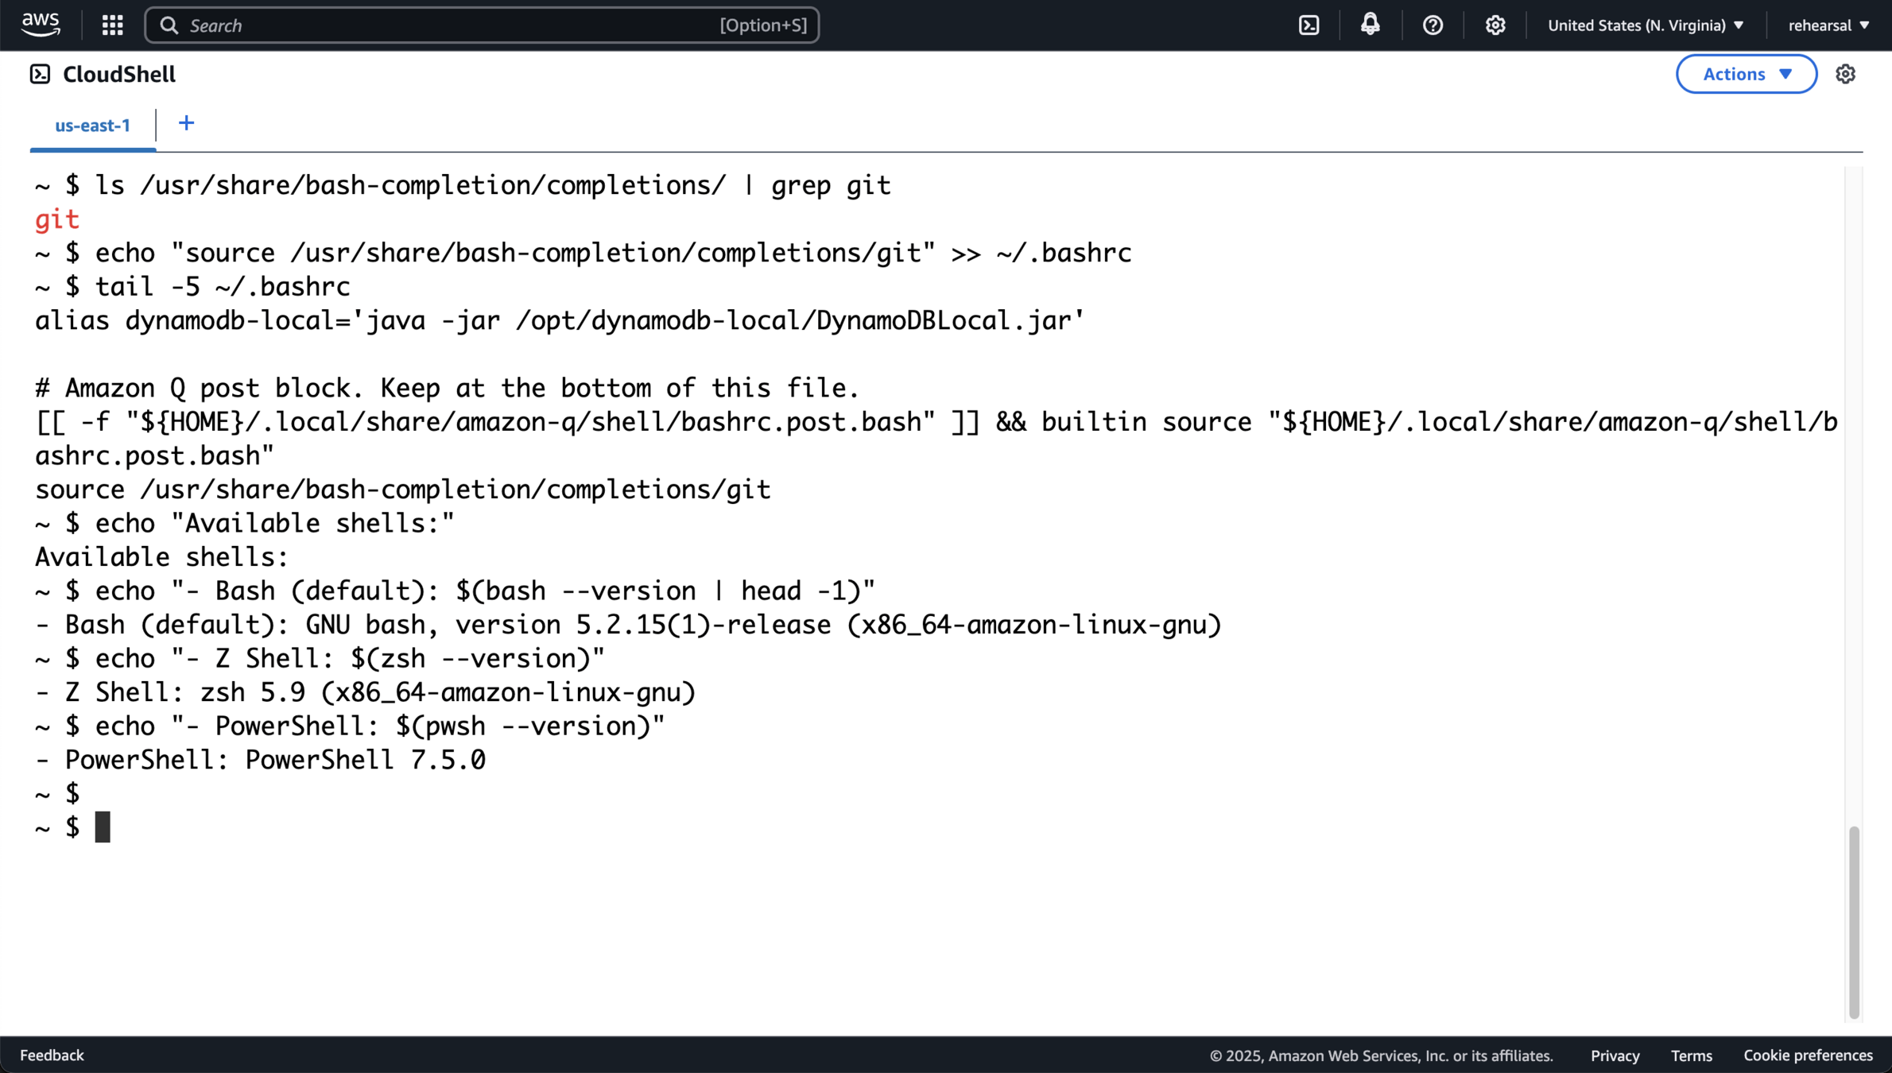Open the Services grid menu icon

[112, 25]
